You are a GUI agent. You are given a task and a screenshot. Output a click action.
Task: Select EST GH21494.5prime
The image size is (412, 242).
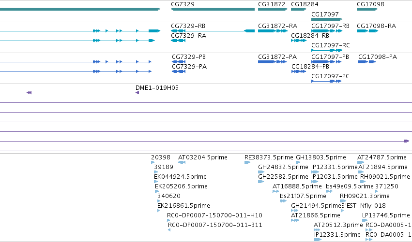point(294,211)
